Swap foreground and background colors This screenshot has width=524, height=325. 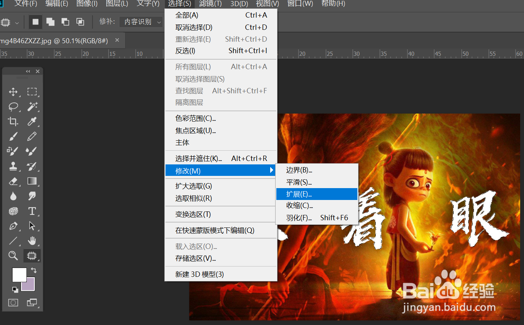point(34,270)
